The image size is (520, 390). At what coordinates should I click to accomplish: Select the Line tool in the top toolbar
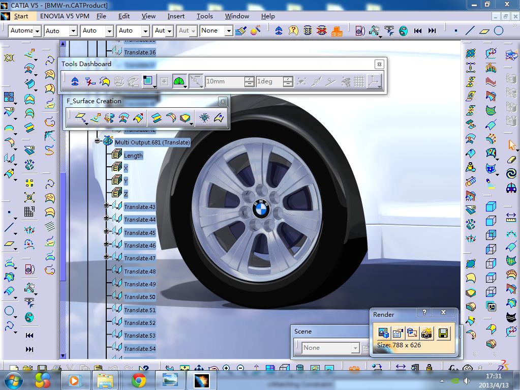click(x=470, y=31)
